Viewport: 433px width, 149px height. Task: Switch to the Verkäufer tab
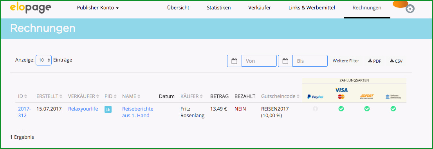point(260,8)
